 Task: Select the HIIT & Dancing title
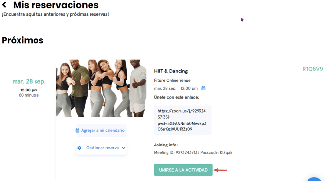(171, 71)
